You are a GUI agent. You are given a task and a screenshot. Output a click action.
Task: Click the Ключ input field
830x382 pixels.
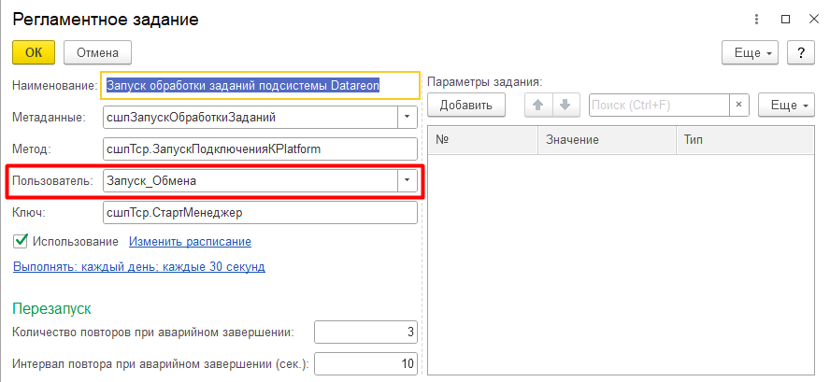pyautogui.click(x=259, y=213)
